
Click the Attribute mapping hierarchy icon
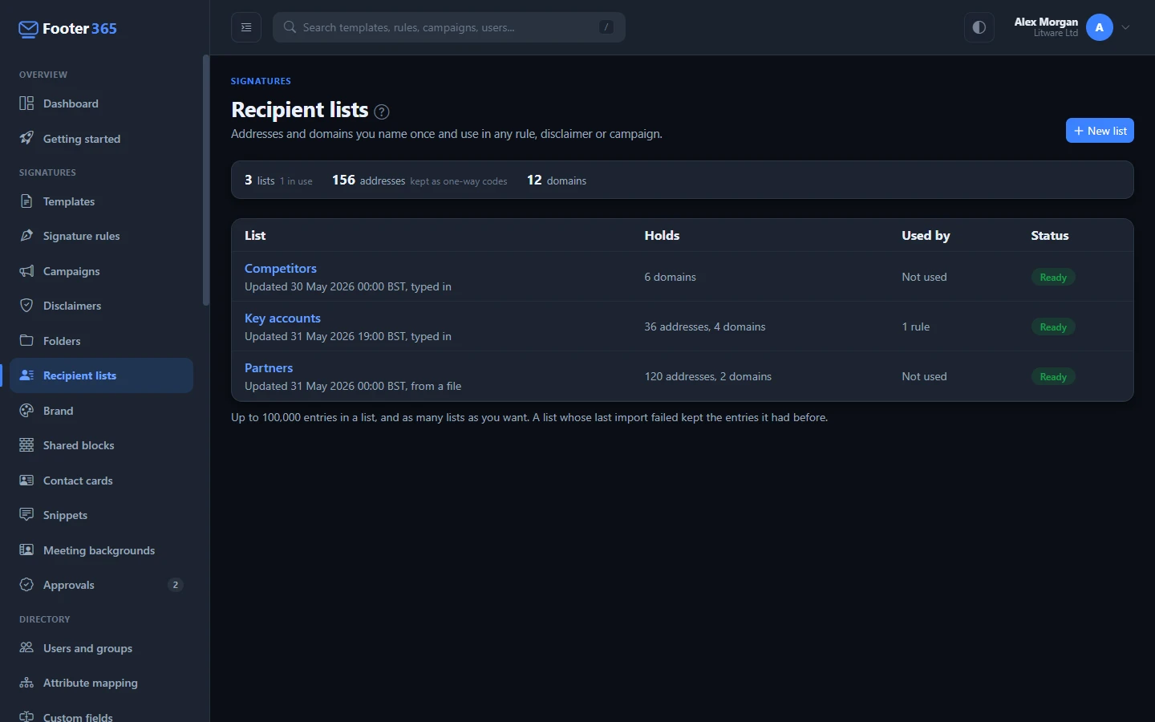coord(26,683)
